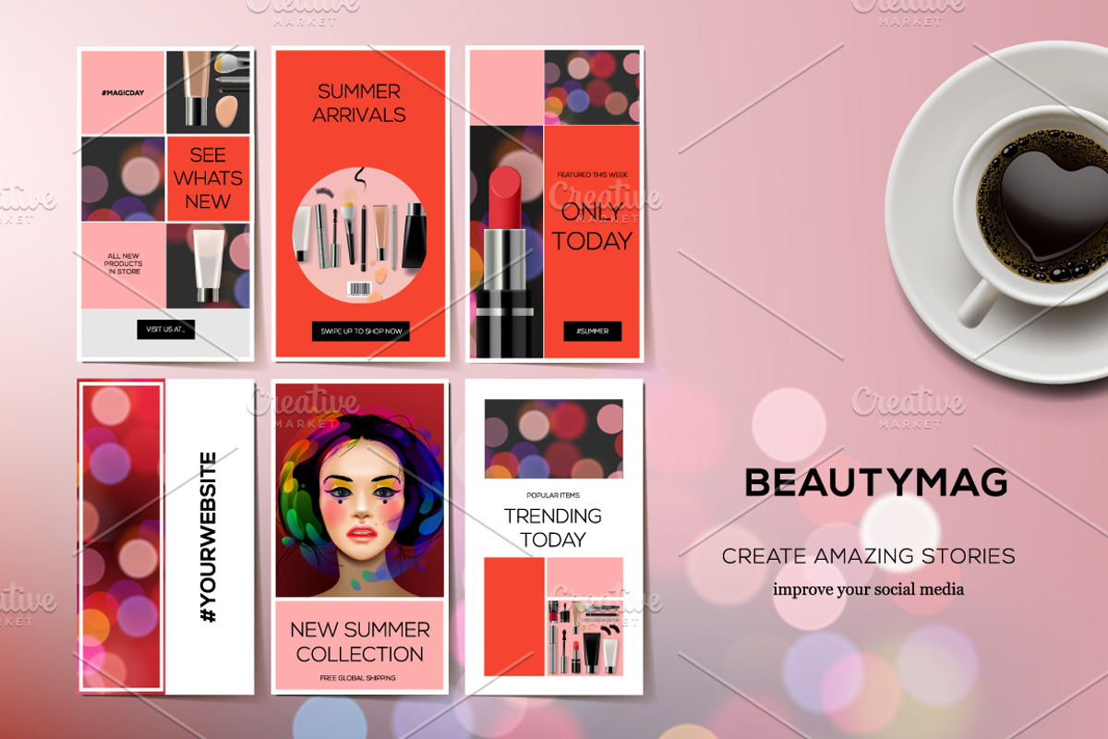The width and height of the screenshot is (1108, 739).
Task: Click the 'SEE WHATS NEW' red tile
Action: click(208, 178)
